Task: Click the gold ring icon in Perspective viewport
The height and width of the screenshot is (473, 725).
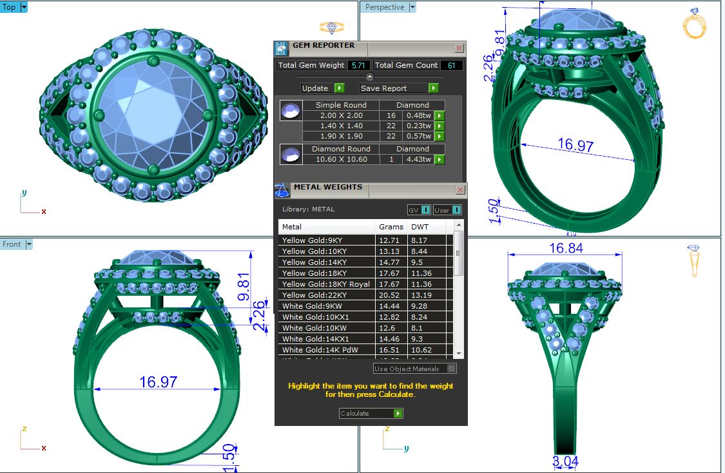Action: point(694,23)
